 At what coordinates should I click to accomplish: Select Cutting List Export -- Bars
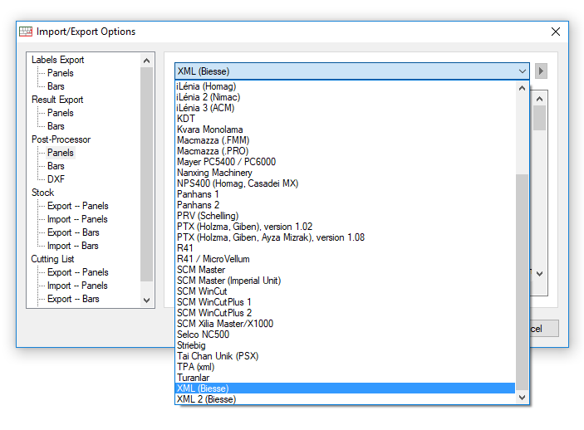(x=73, y=299)
